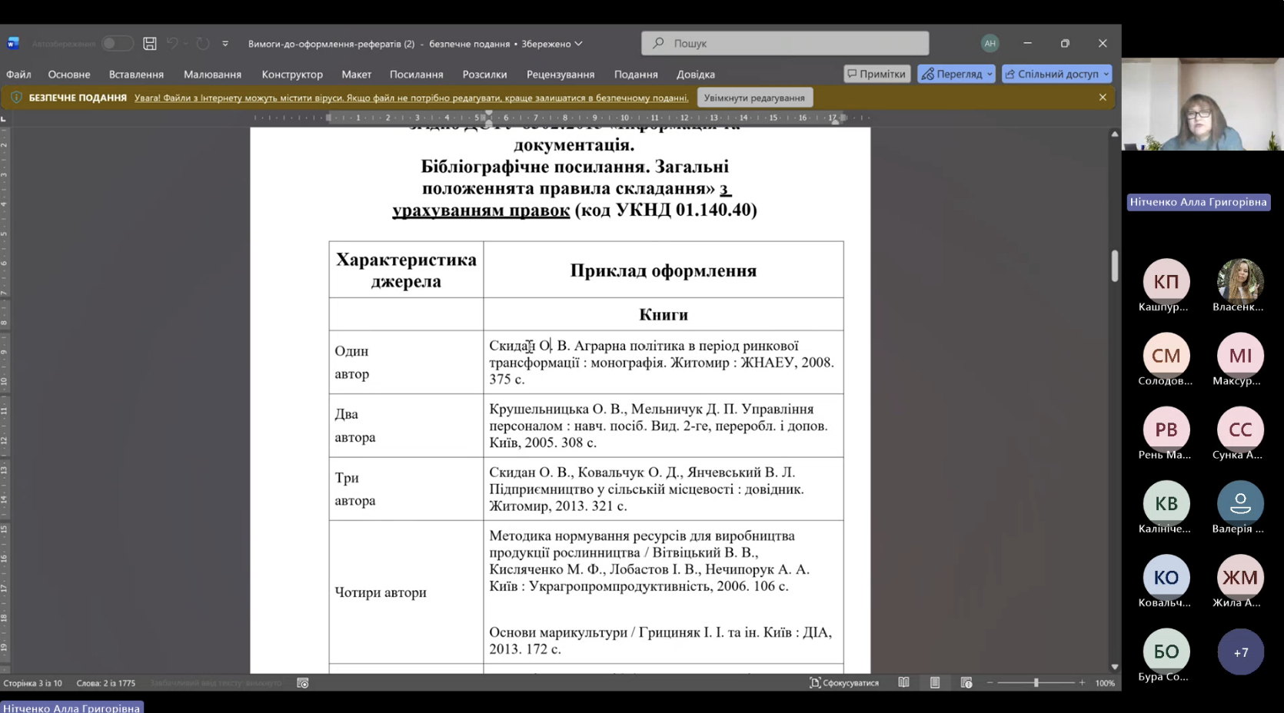
Task: Show the +7 more participants
Action: click(1240, 652)
